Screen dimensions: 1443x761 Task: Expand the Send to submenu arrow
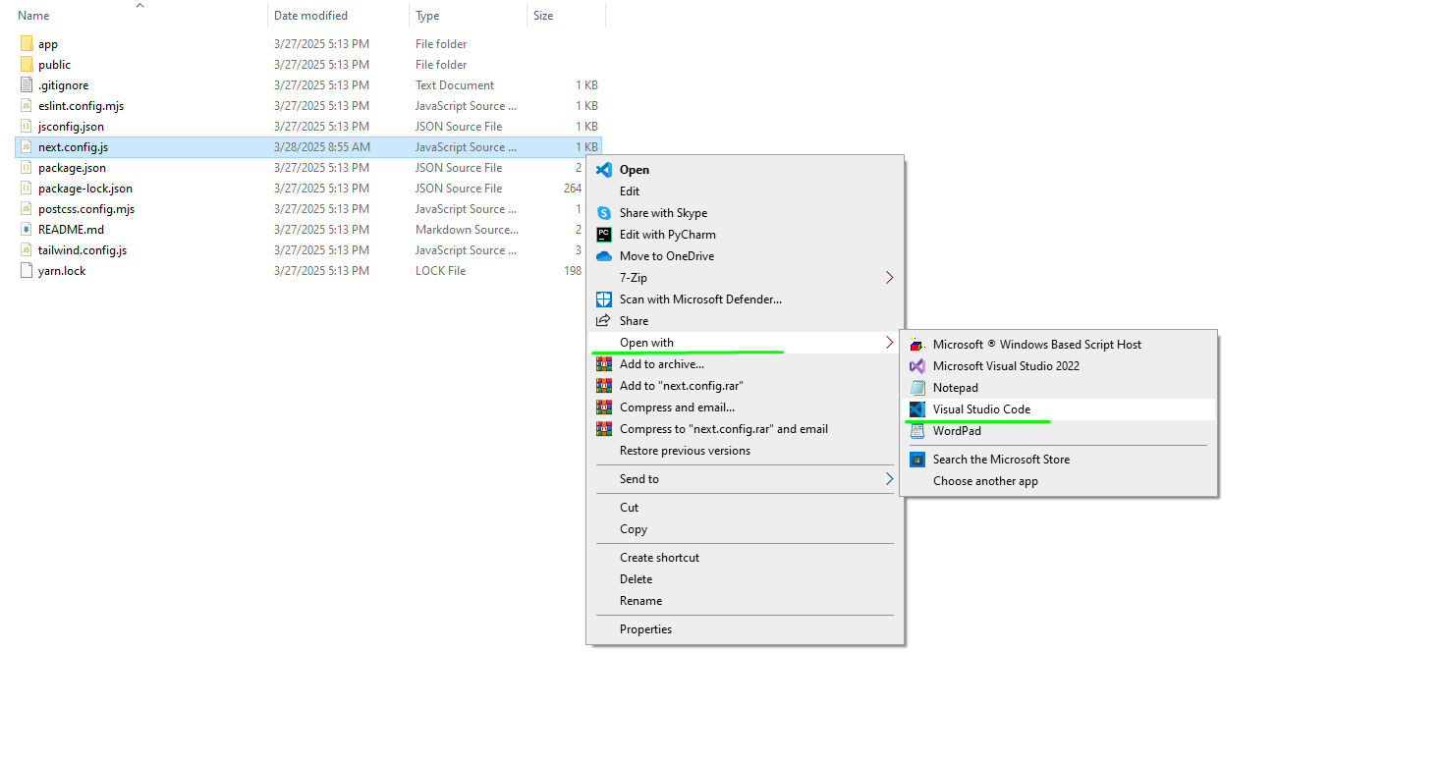[x=889, y=479]
